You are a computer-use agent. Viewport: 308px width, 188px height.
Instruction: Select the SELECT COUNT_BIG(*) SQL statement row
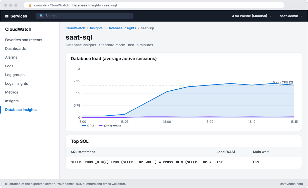(184, 162)
